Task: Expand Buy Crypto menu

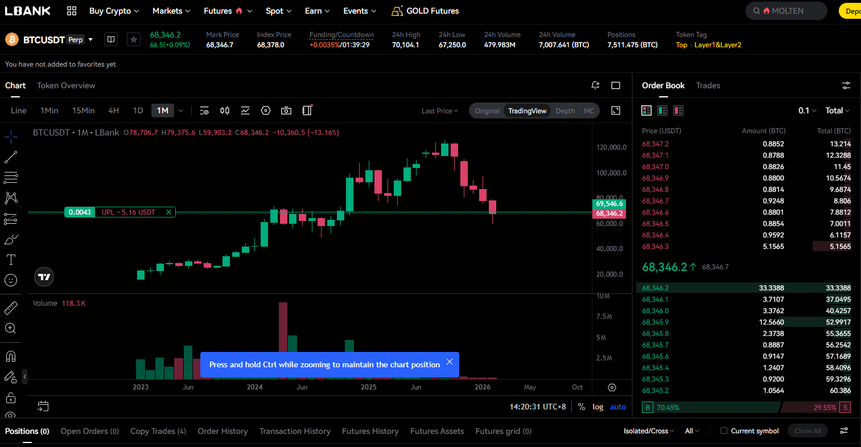Action: click(x=114, y=11)
